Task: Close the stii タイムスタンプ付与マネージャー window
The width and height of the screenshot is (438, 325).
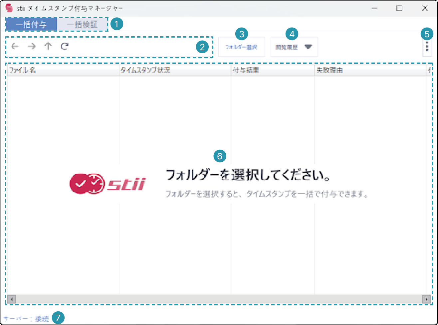Action: 425,8
